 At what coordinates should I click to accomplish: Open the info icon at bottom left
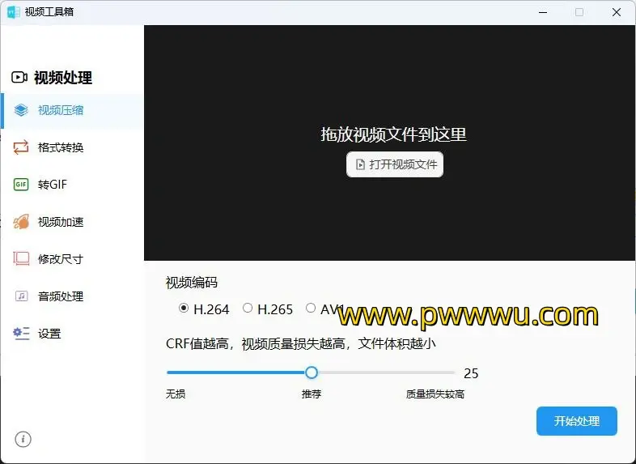coord(23,439)
